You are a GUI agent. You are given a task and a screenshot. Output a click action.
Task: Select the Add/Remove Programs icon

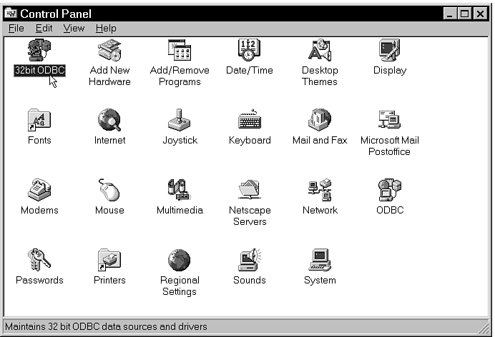(180, 51)
